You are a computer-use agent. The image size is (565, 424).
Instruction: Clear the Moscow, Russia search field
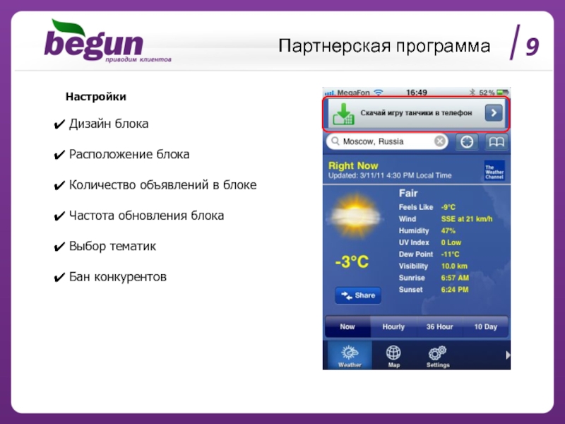click(439, 141)
